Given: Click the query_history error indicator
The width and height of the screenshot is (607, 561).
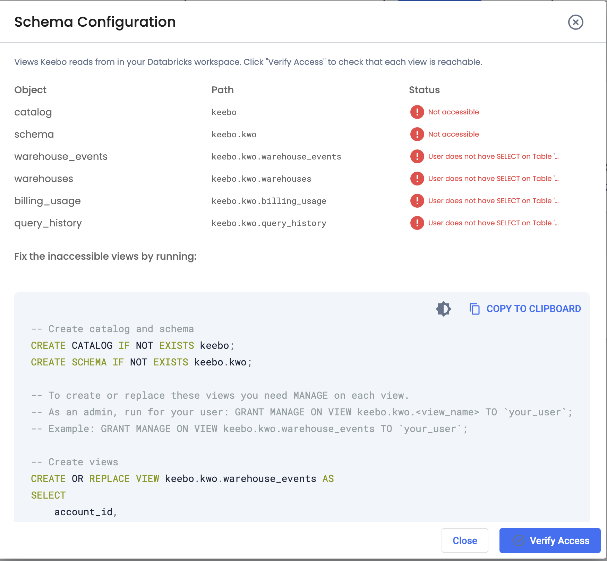Looking at the screenshot, I should [417, 223].
